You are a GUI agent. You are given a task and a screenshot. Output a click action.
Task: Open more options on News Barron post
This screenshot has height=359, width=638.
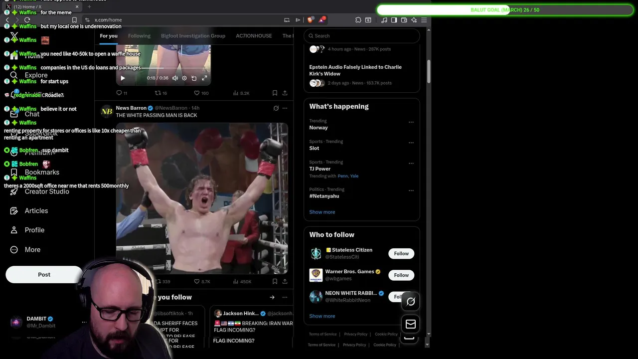point(285,108)
